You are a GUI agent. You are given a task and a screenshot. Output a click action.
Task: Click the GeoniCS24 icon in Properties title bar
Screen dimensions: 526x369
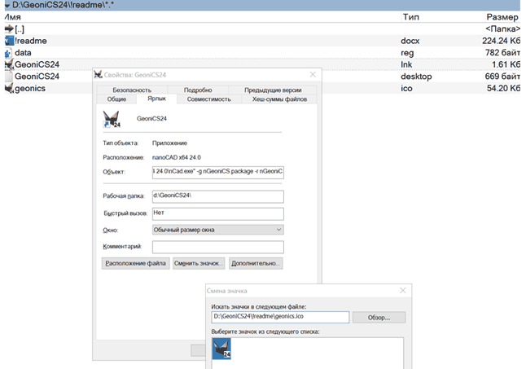98,74
